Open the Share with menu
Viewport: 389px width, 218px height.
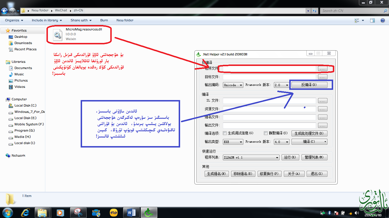pos(81,20)
